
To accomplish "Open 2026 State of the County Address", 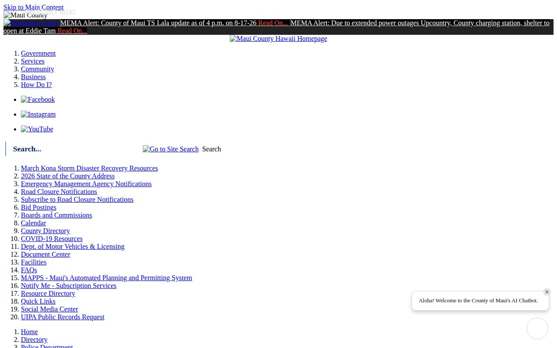I will click(67, 176).
